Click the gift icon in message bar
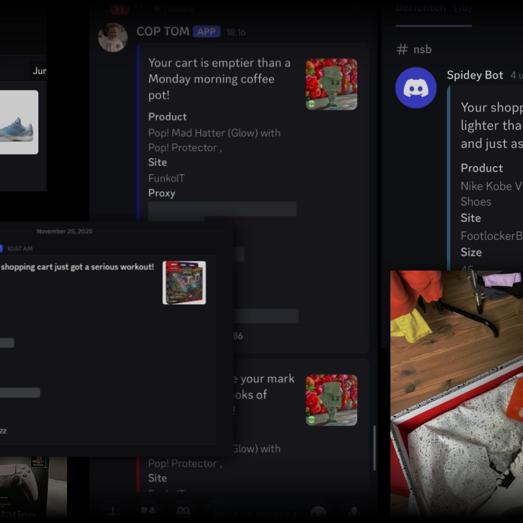 click(x=183, y=513)
